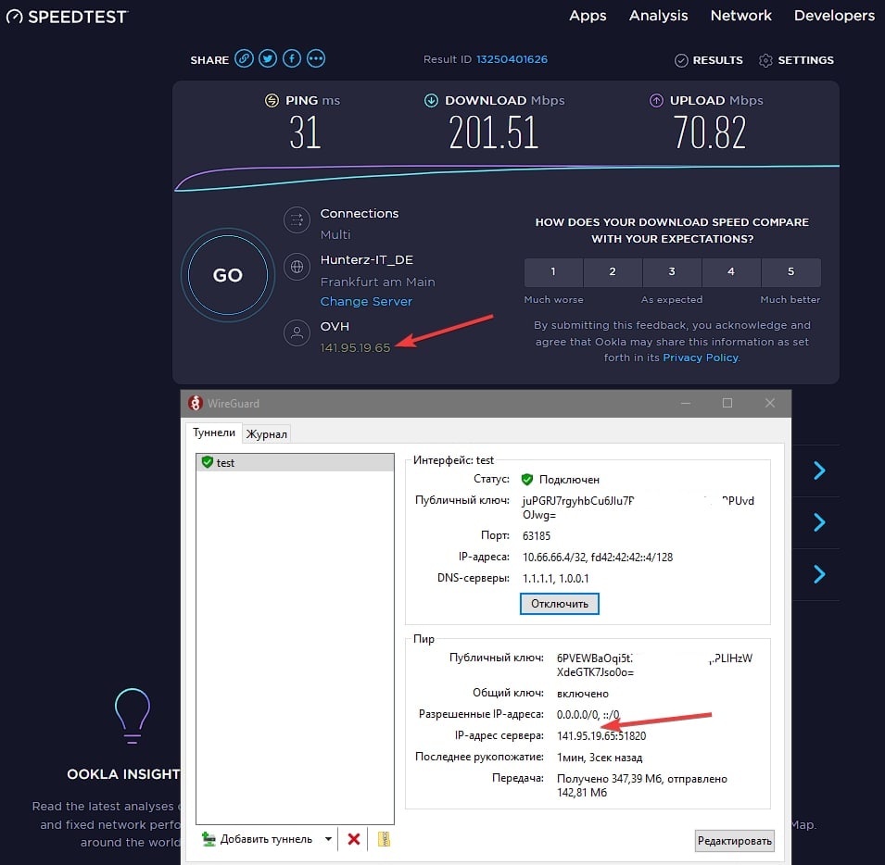Image resolution: width=885 pixels, height=865 pixels.
Task: Click the Hunterz-IT_DE server name
Action: (x=367, y=260)
